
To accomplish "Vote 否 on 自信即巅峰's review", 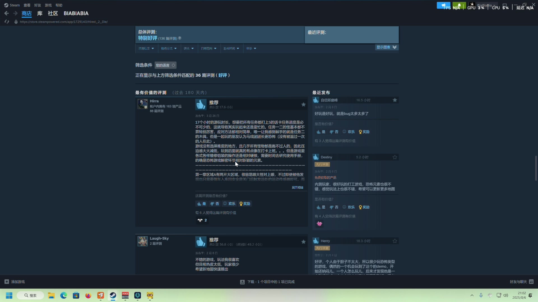I will coord(334,132).
